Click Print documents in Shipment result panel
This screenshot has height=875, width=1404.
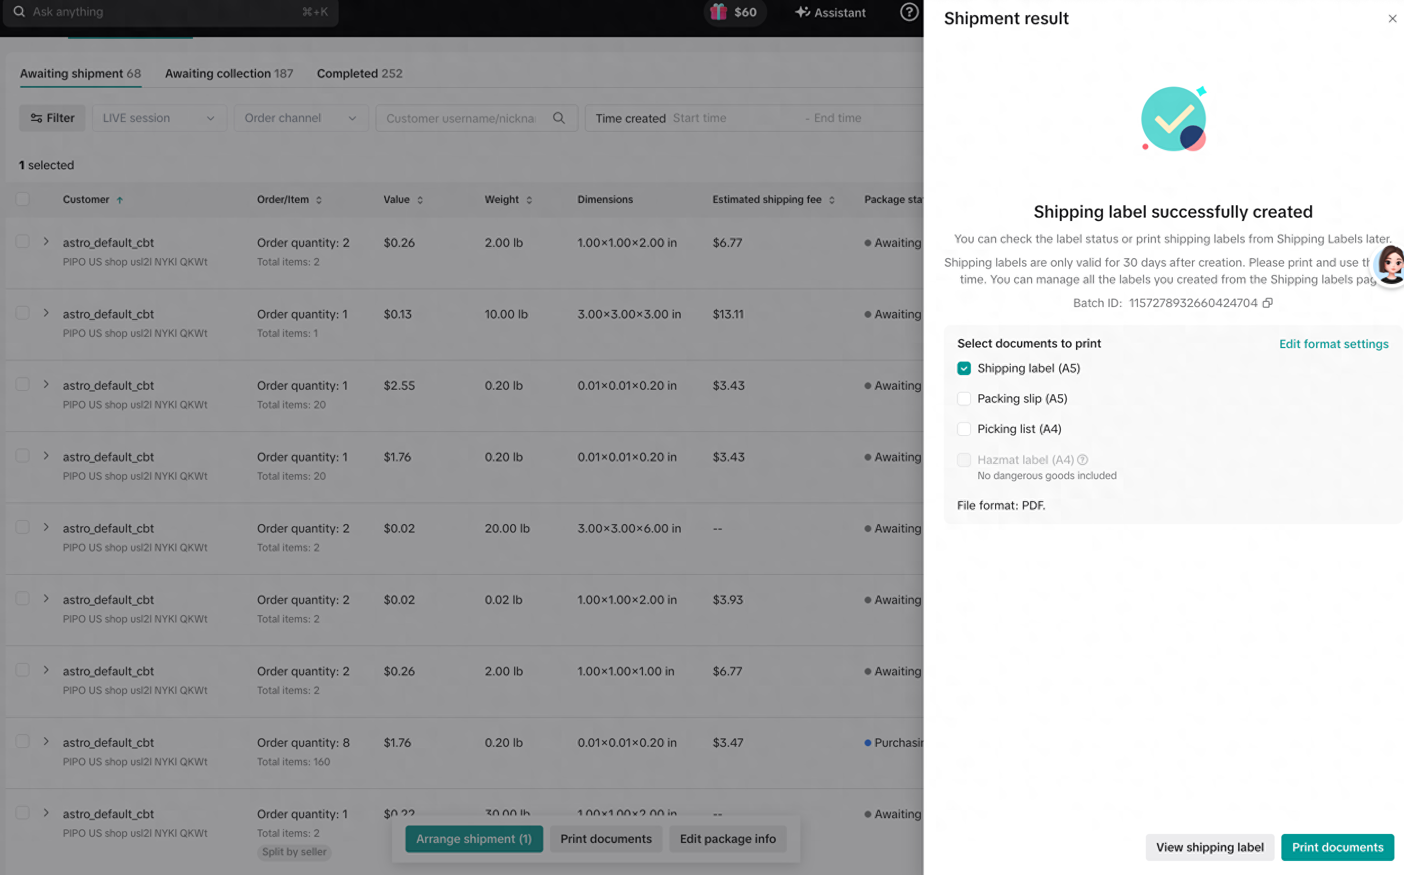coord(1338,847)
